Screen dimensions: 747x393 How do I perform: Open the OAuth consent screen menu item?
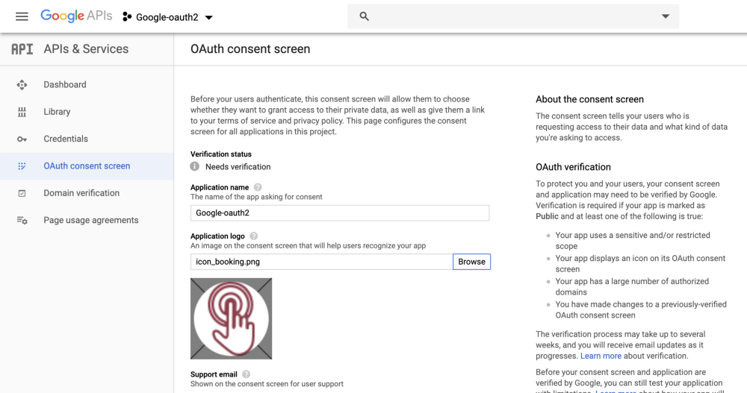click(87, 166)
